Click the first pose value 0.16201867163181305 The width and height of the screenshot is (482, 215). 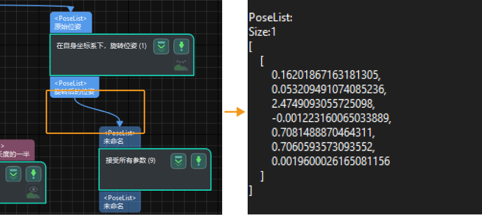pos(327,75)
